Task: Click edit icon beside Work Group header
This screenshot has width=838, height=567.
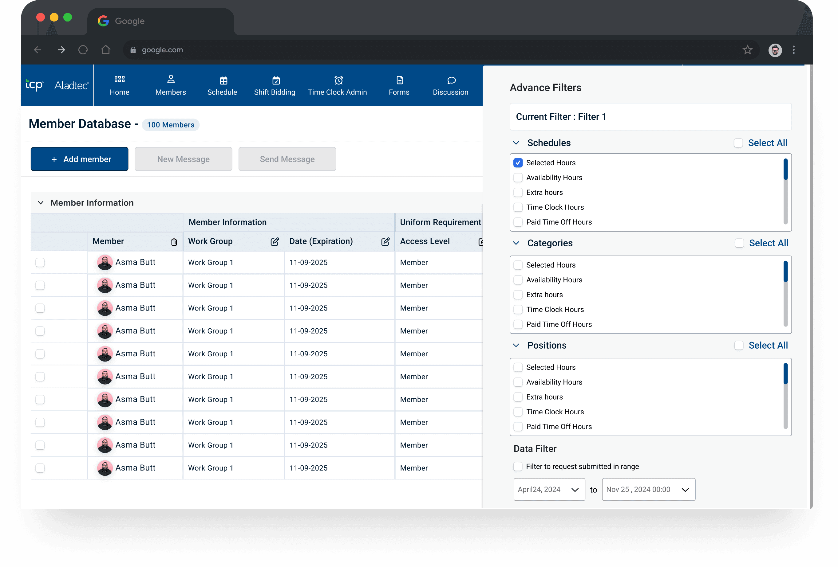Action: (275, 242)
